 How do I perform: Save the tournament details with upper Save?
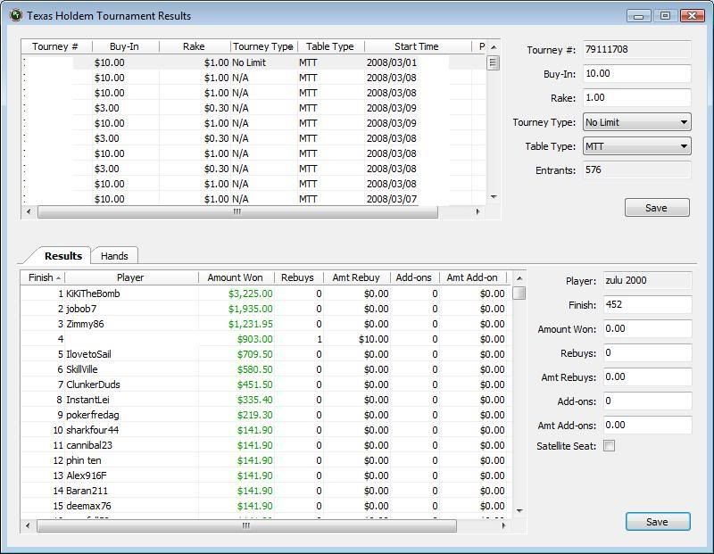coord(656,208)
